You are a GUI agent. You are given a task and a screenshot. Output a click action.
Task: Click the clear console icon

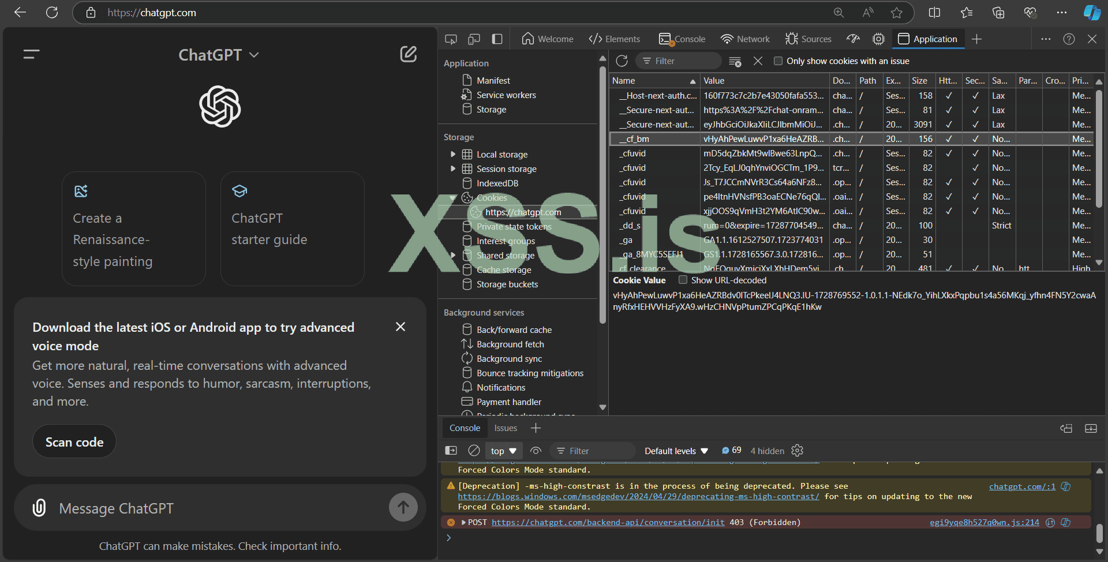click(474, 451)
